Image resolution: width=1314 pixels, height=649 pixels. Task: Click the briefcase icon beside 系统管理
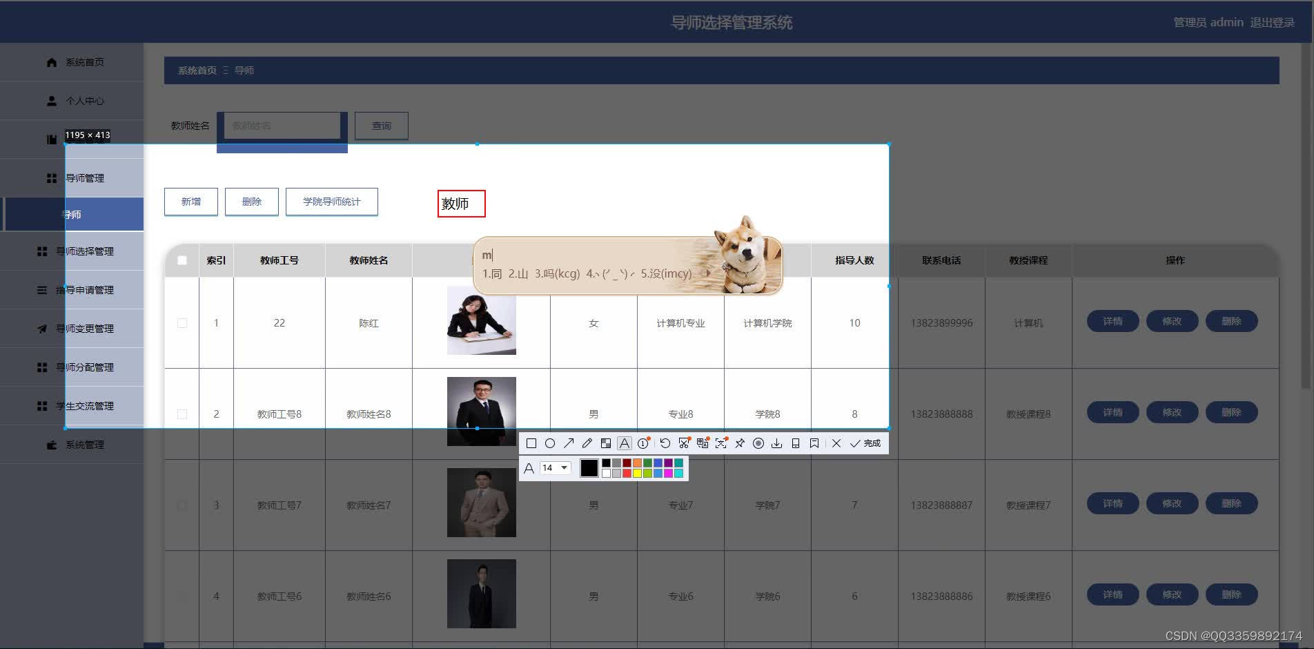pyautogui.click(x=52, y=445)
